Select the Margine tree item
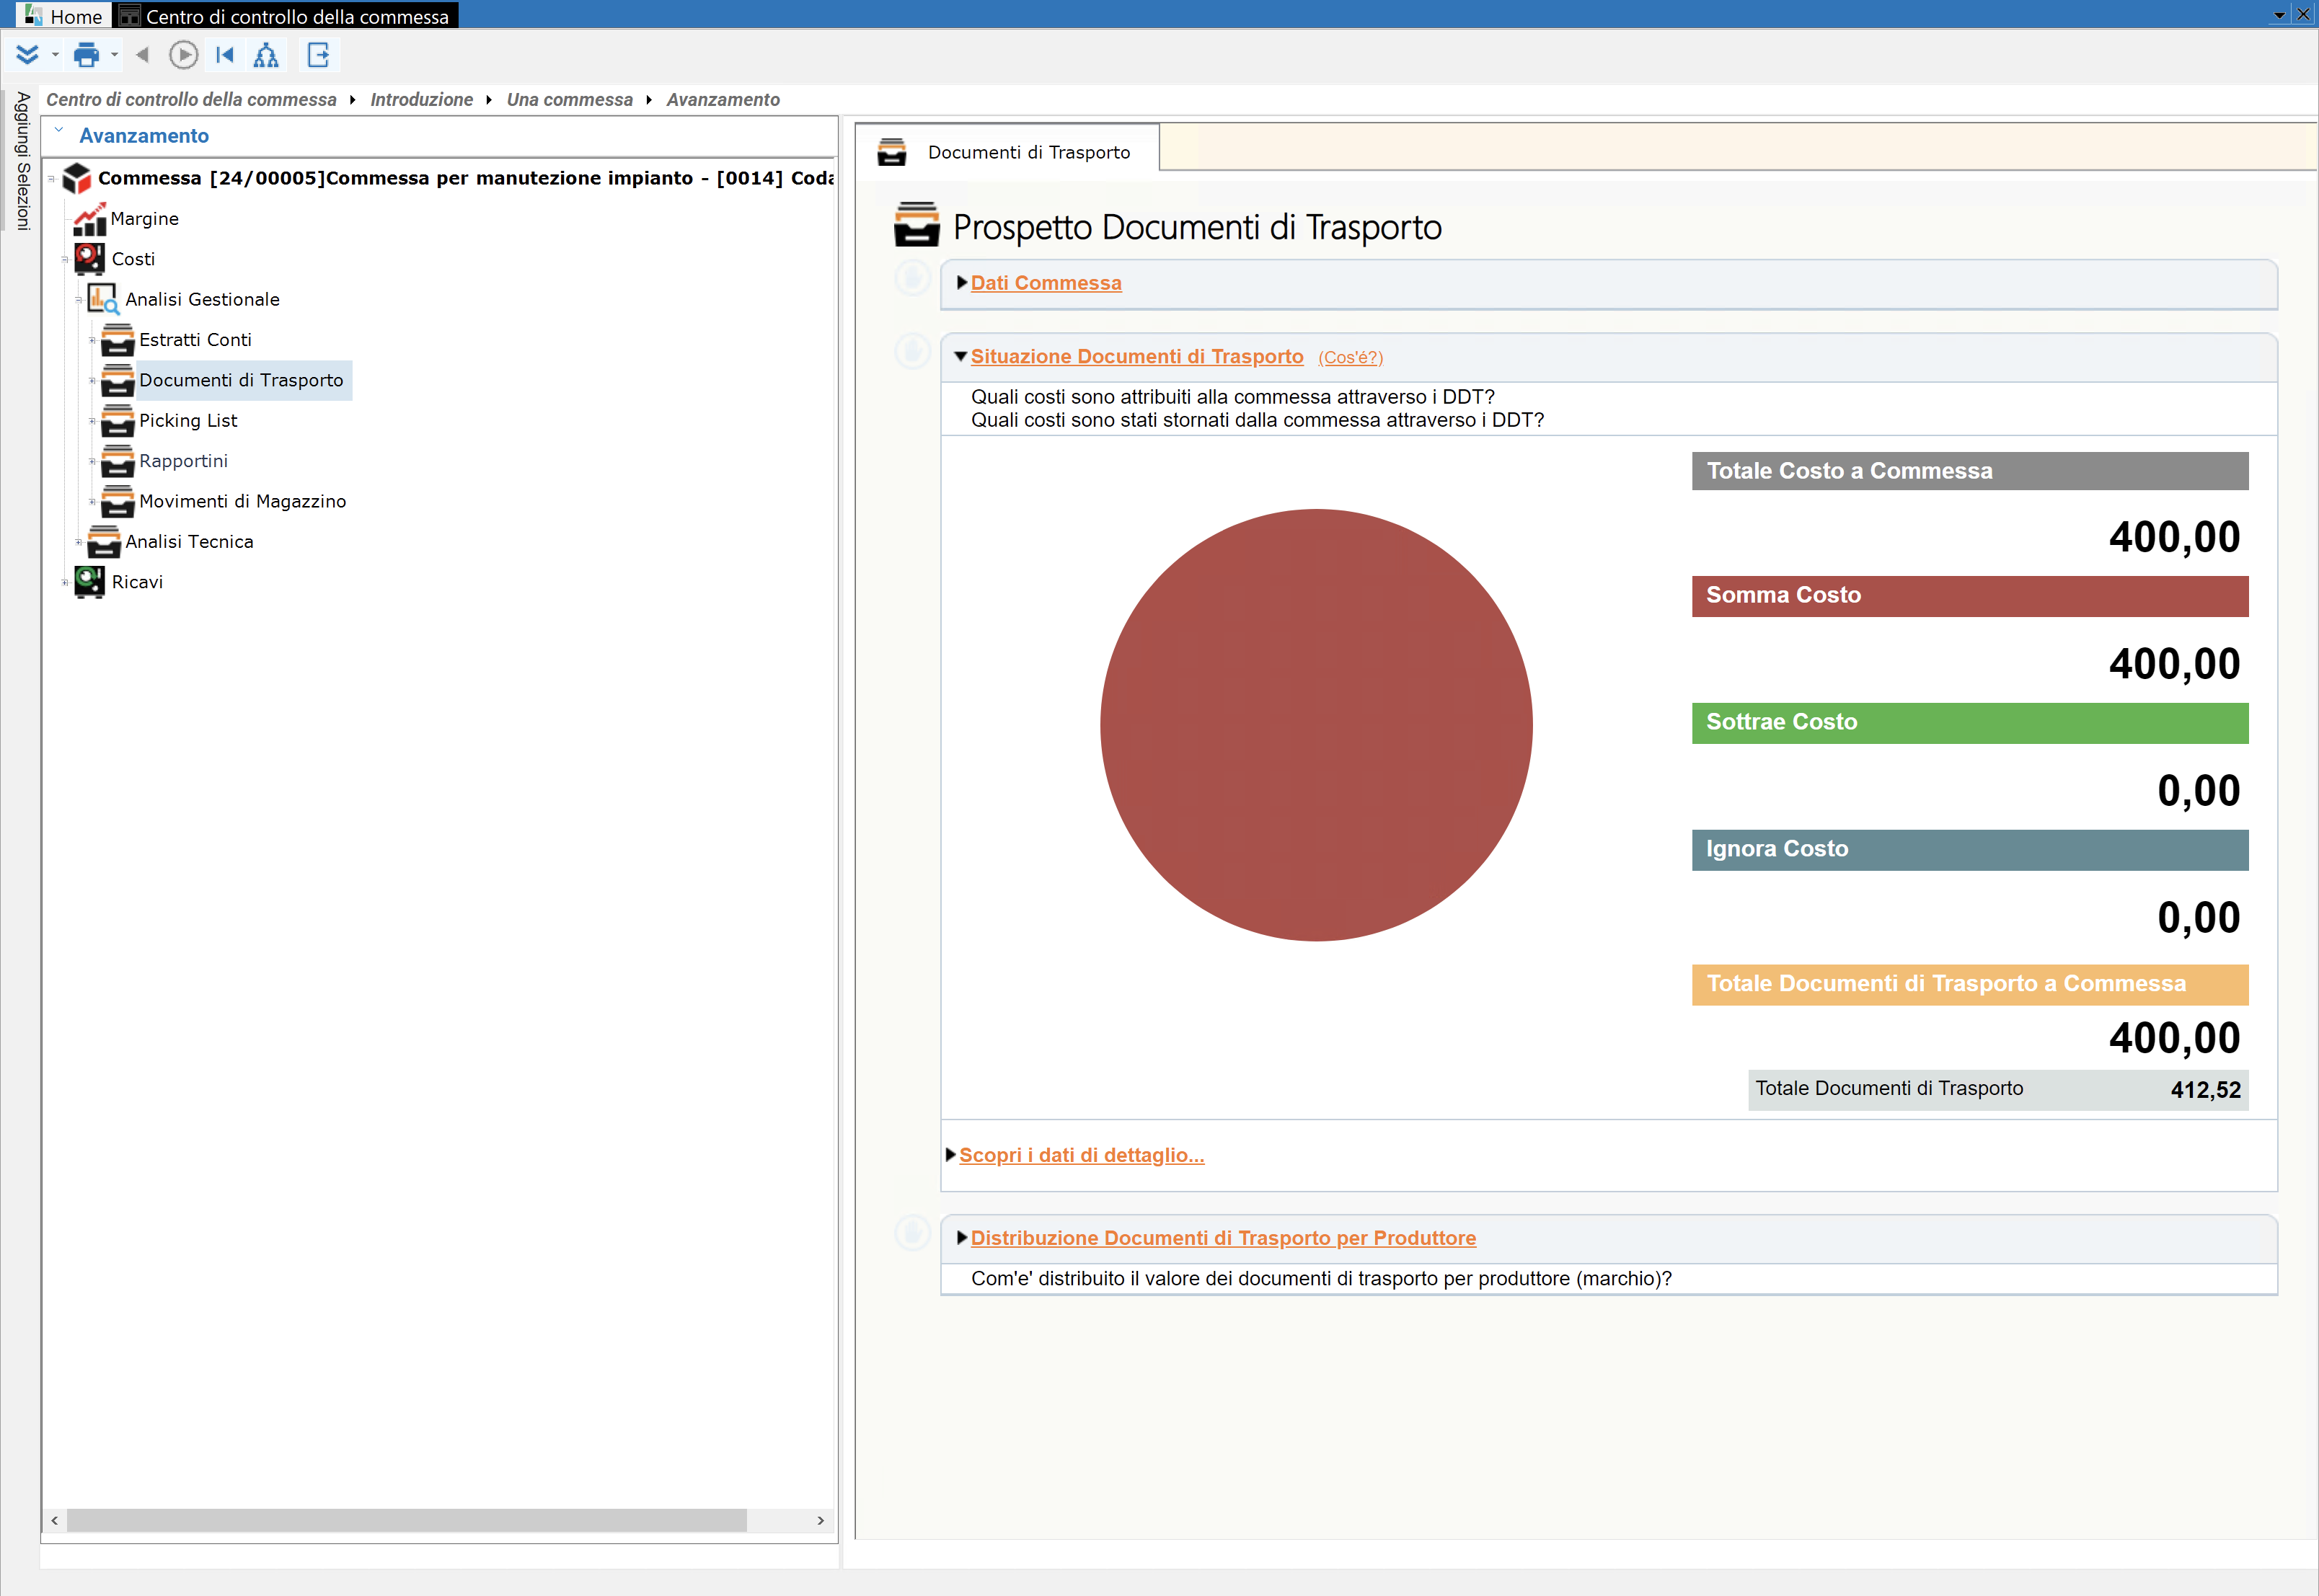 coord(145,219)
